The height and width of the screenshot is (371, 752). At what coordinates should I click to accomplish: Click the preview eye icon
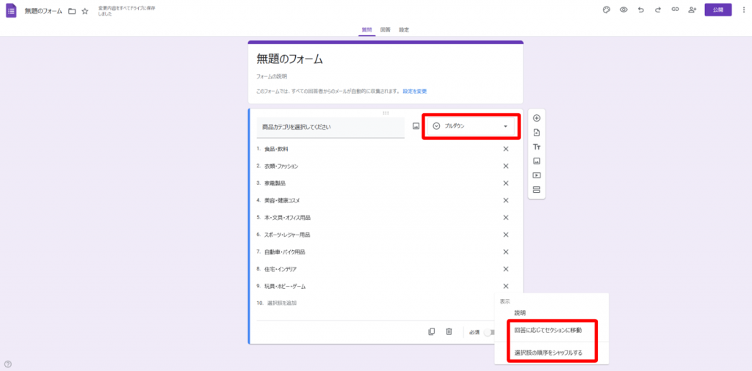[x=623, y=10]
